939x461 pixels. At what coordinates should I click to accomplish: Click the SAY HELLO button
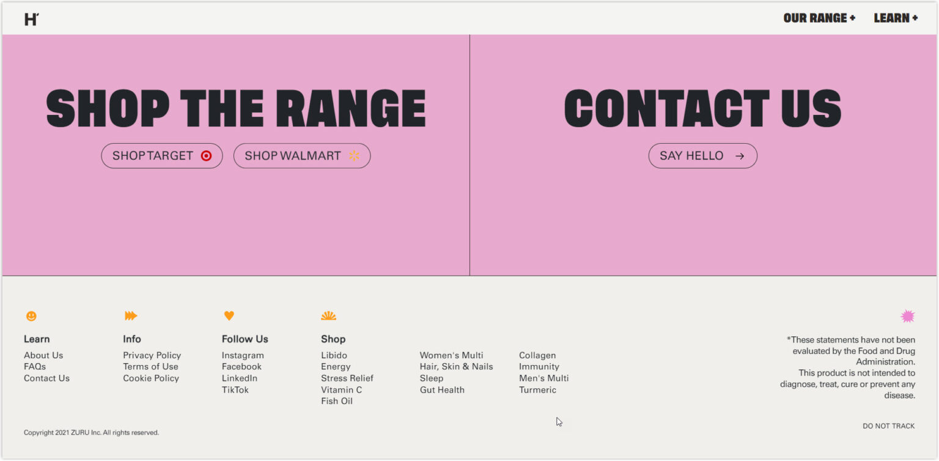click(702, 155)
